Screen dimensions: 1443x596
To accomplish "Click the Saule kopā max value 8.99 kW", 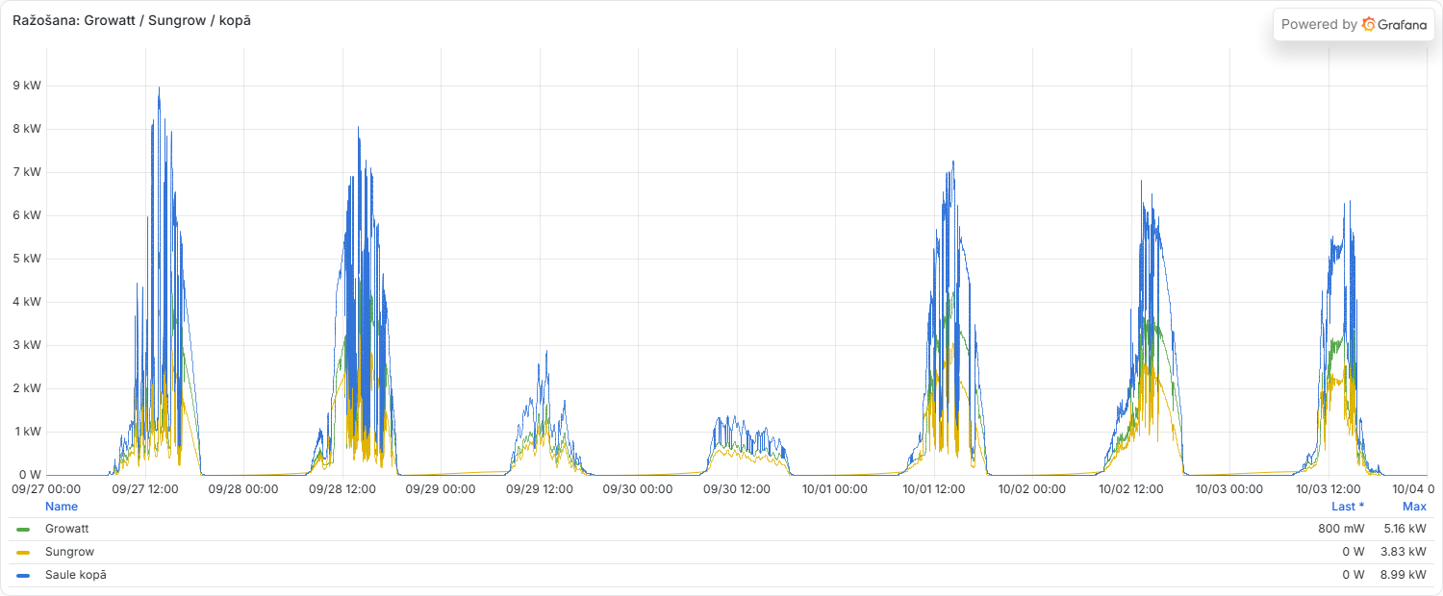I will (1405, 575).
